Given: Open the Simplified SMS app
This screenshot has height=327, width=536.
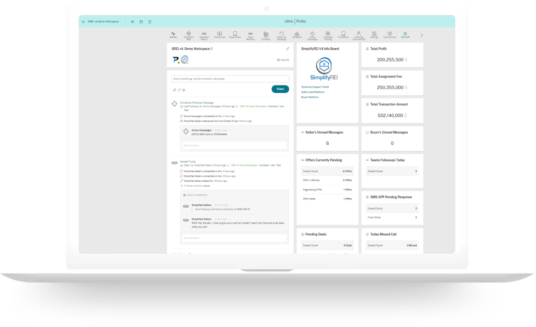Looking at the screenshot, I should coord(189,36).
